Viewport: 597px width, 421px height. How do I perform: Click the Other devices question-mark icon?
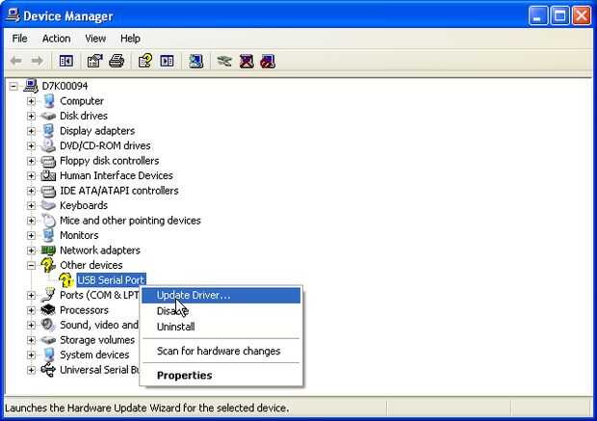pyautogui.click(x=48, y=265)
